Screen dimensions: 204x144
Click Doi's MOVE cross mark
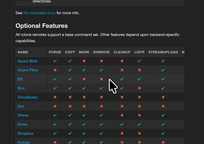[84, 106]
